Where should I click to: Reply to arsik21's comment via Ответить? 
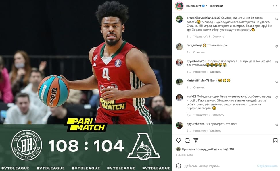point(218,115)
